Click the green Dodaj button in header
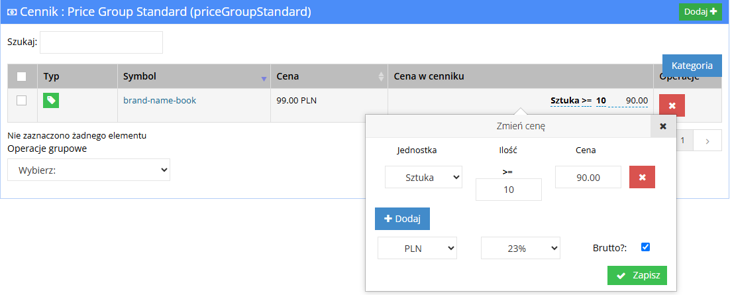 pyautogui.click(x=700, y=12)
